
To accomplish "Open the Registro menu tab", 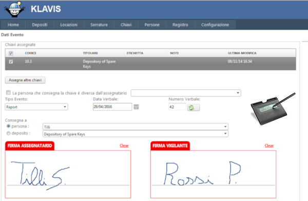I will pyautogui.click(x=180, y=25).
